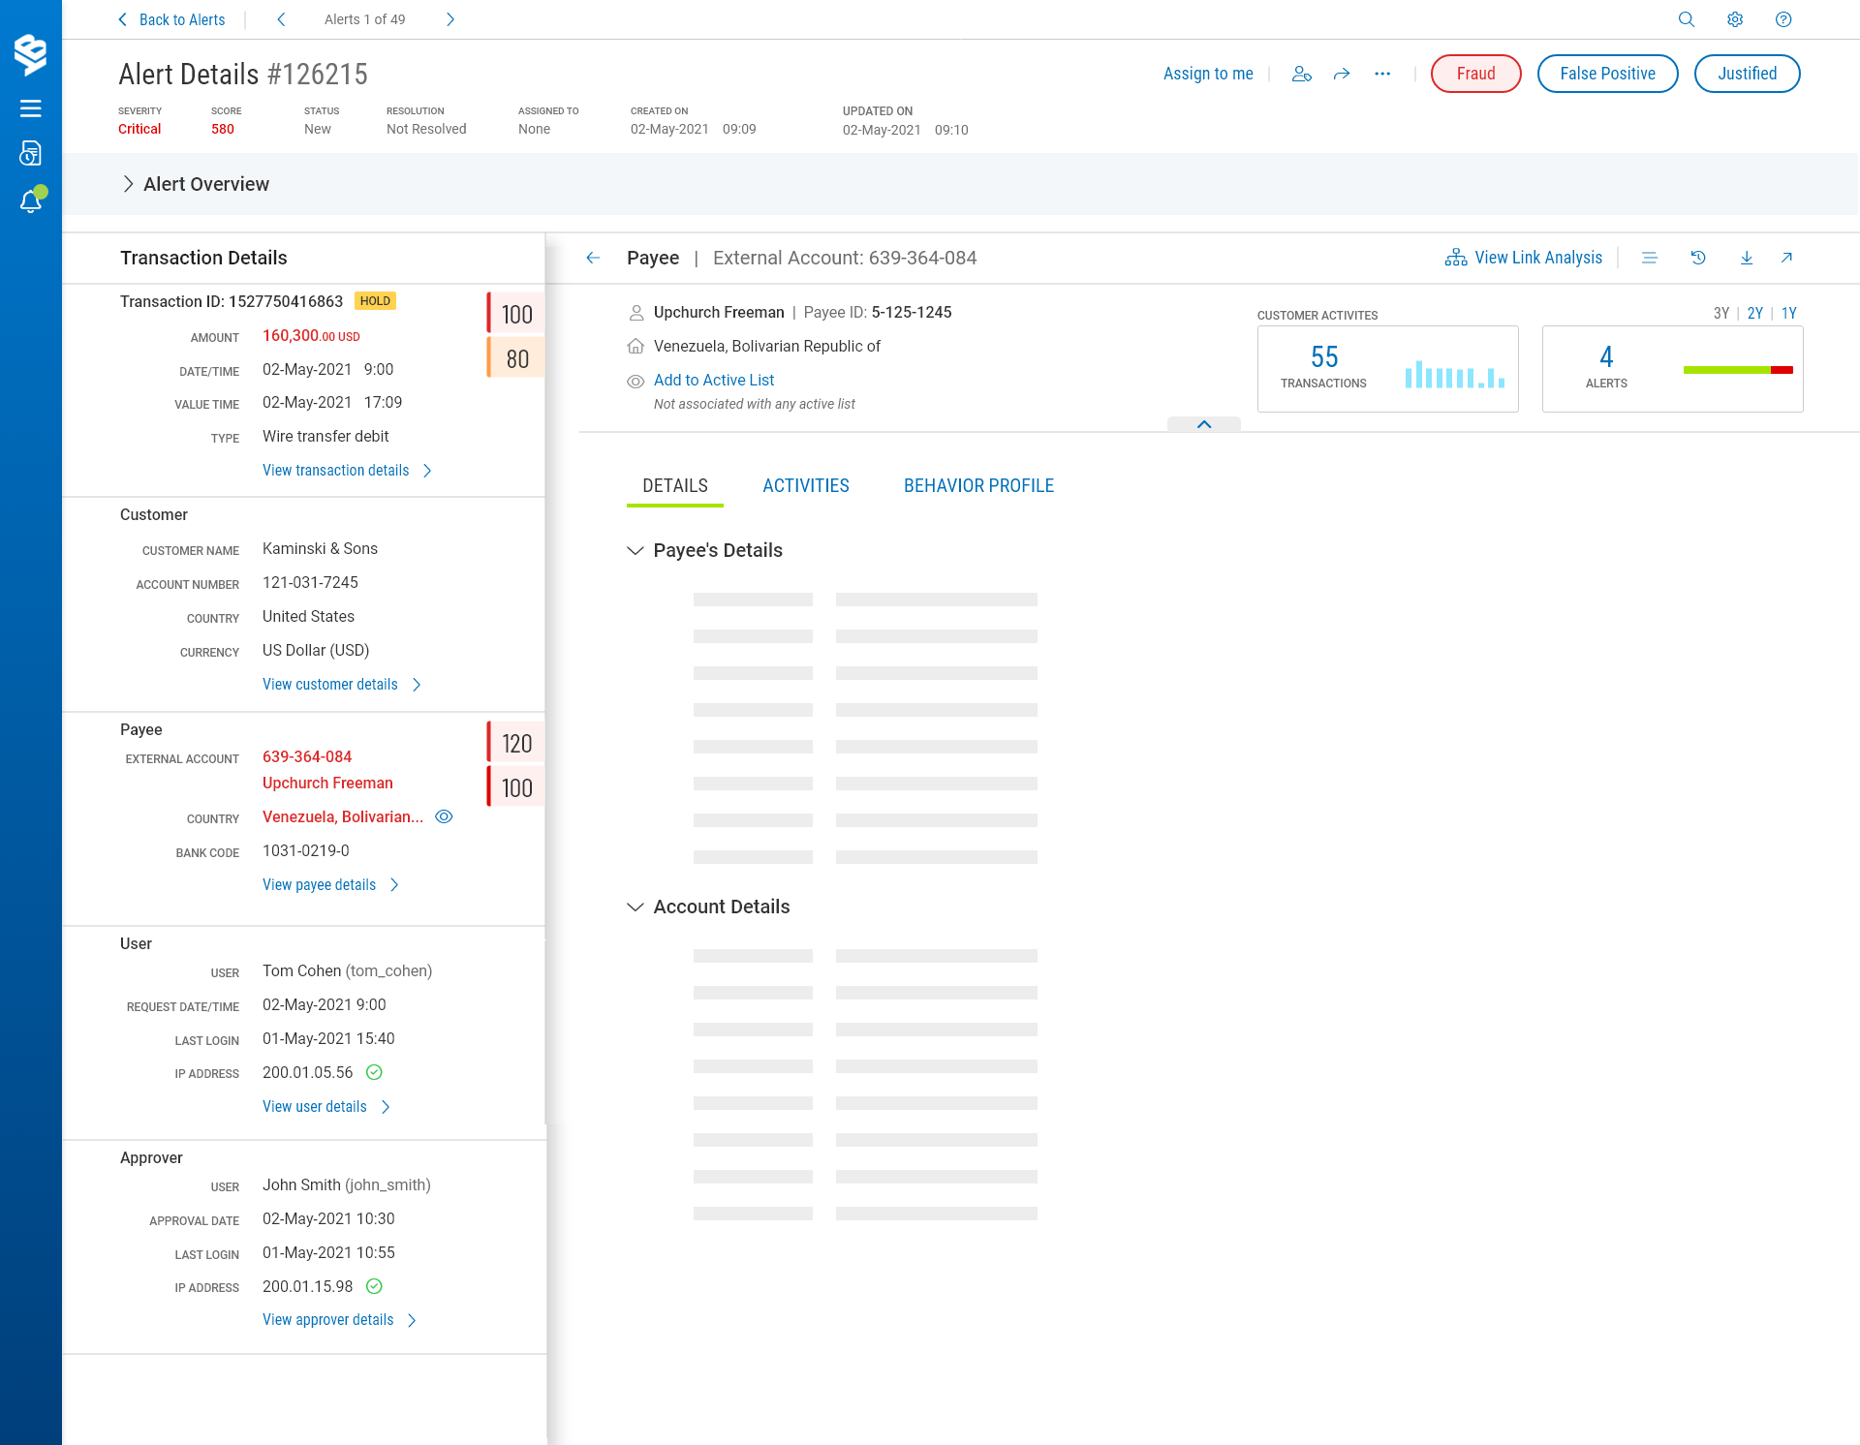This screenshot has width=1860, height=1445.
Task: Download payee data with the download icon
Action: [x=1747, y=258]
